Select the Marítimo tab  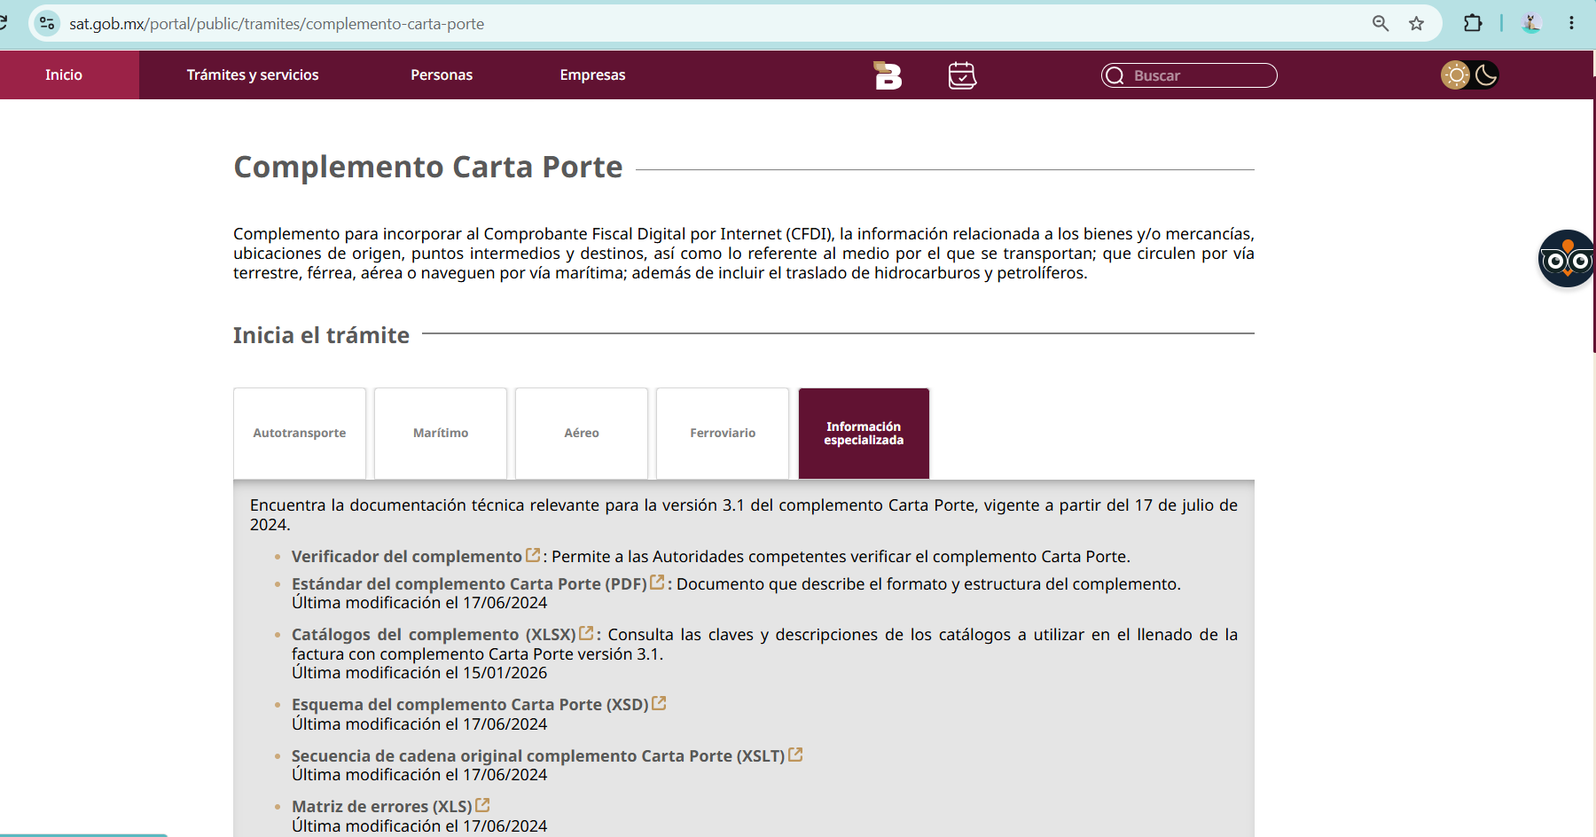pos(441,434)
